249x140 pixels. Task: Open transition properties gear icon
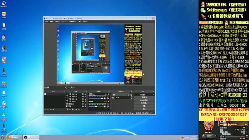pyautogui.click(x=131, y=95)
